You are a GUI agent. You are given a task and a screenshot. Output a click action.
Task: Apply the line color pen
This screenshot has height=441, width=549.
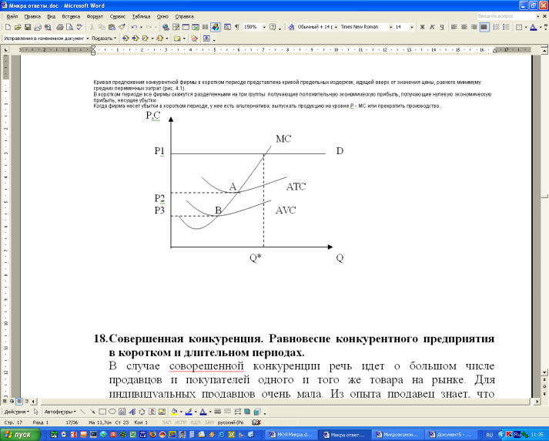pos(189,412)
